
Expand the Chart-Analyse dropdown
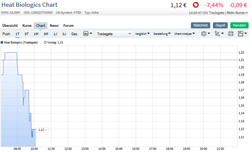click(184, 34)
